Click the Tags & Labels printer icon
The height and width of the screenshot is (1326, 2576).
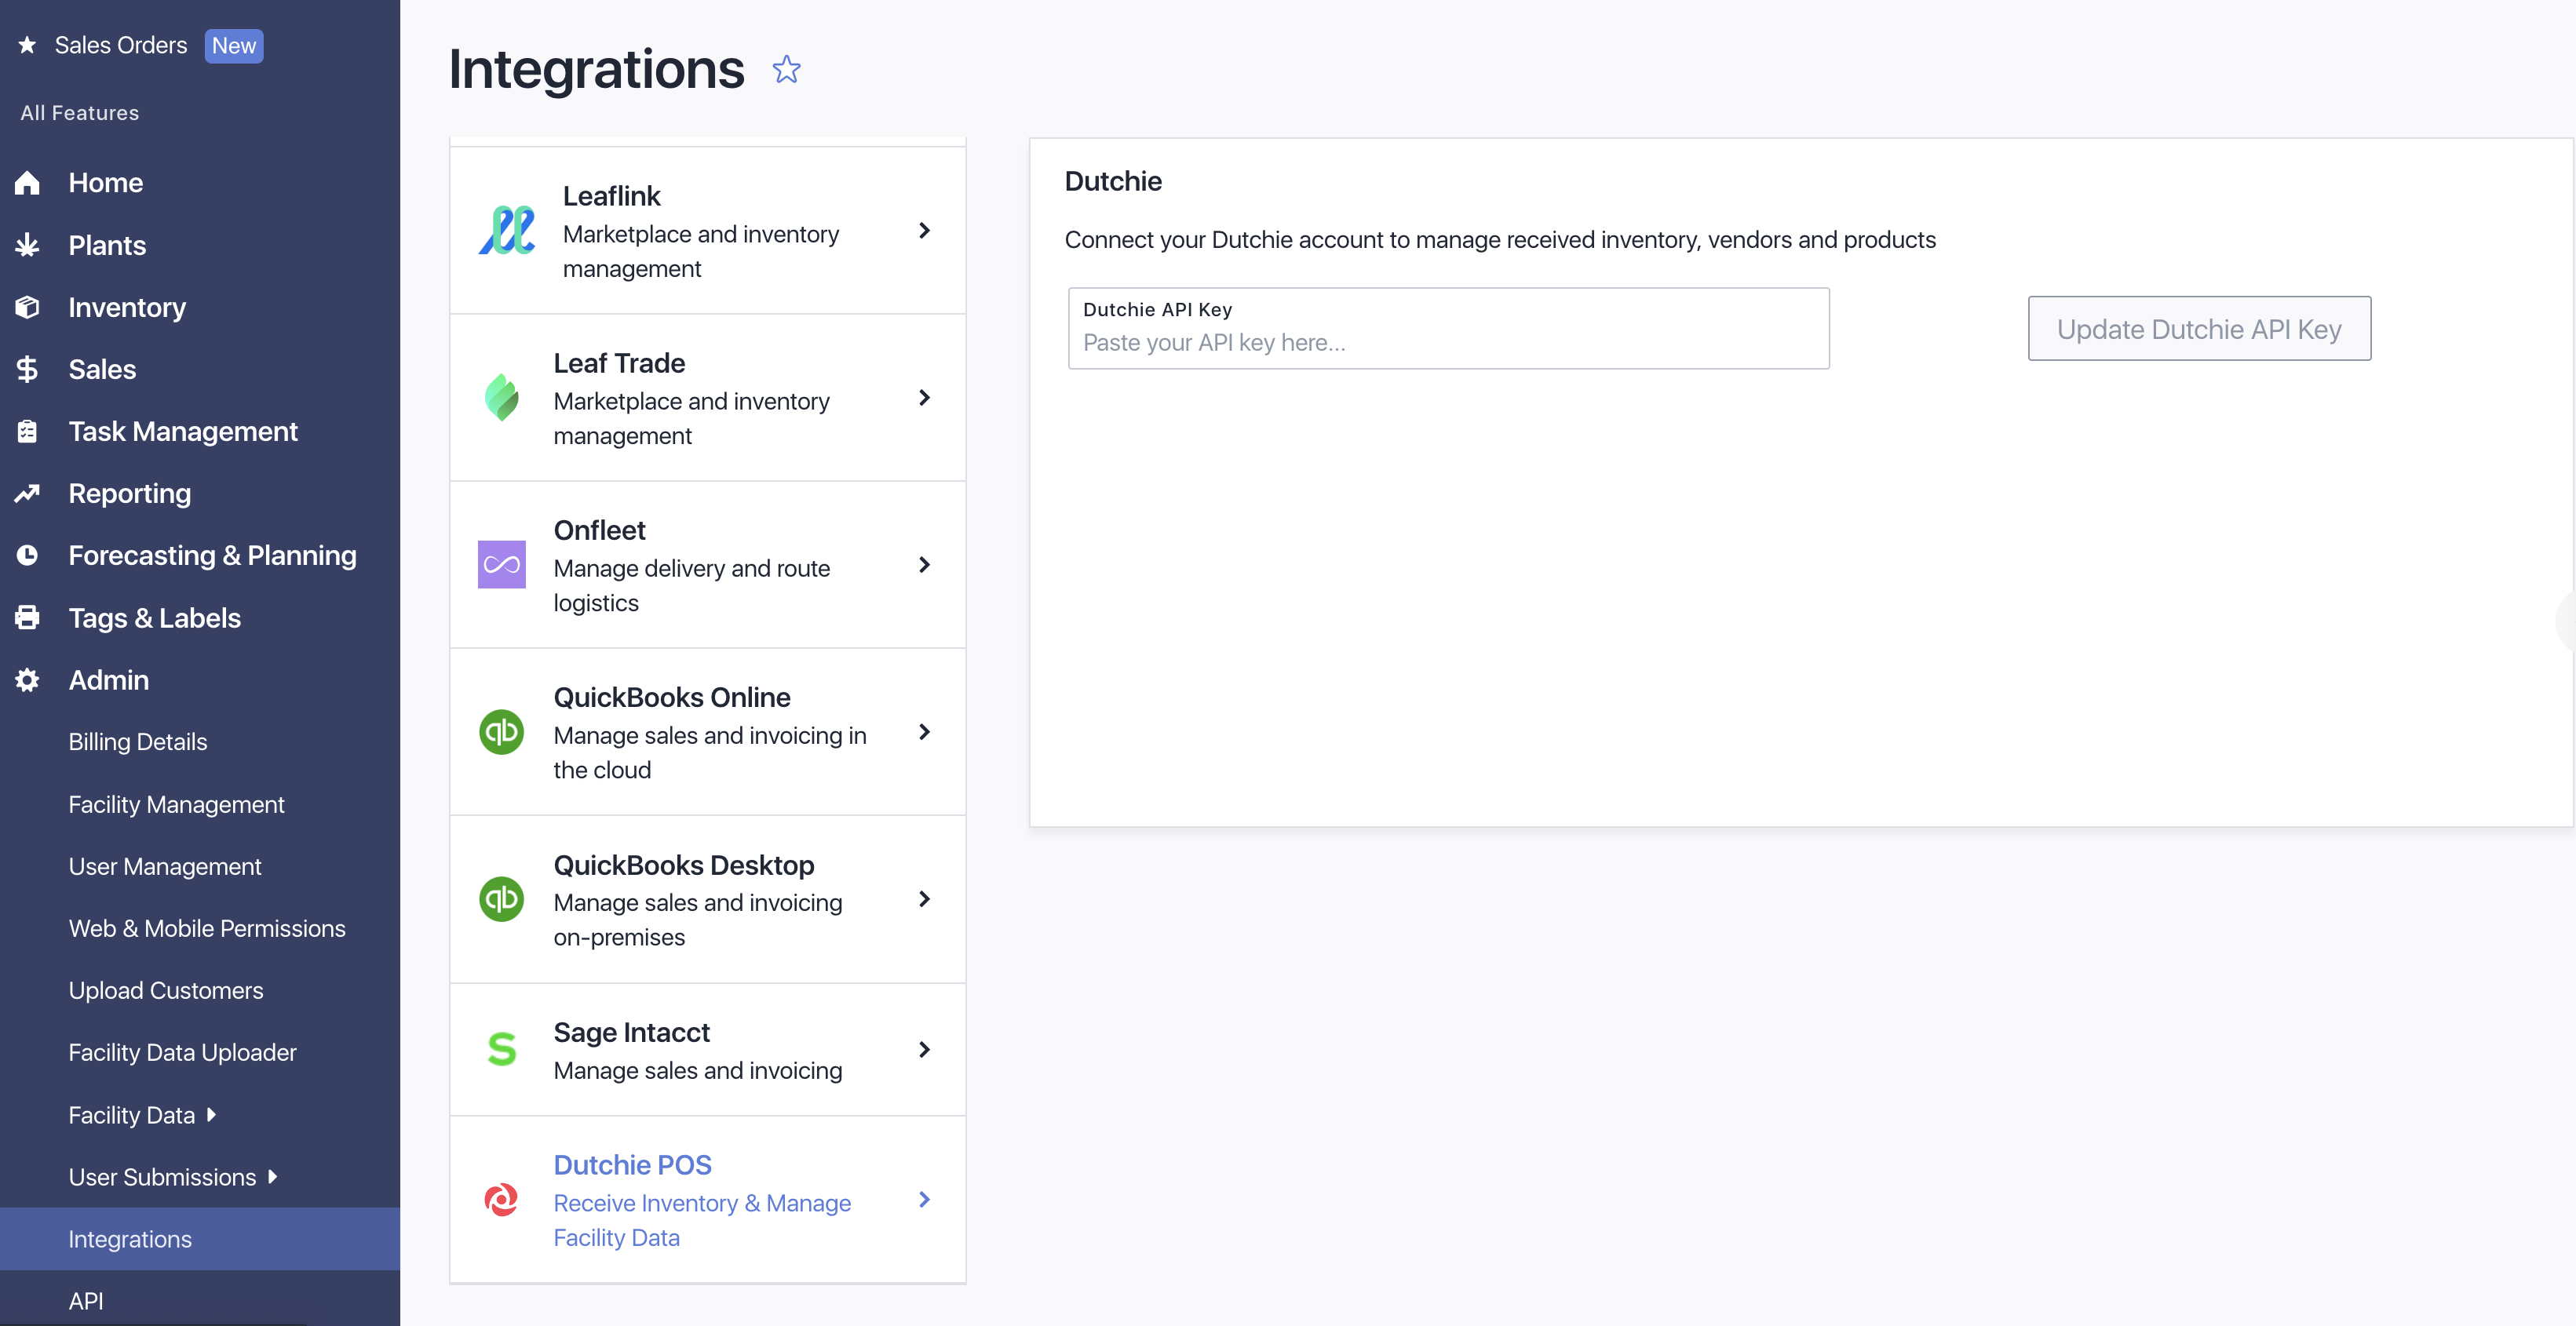click(28, 617)
